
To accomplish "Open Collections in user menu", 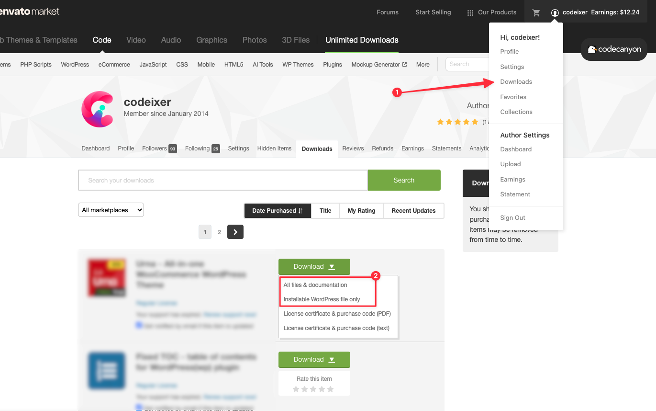I will (x=516, y=112).
